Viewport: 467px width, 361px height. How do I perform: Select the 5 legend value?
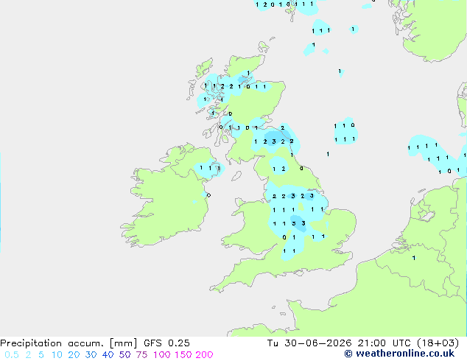click(x=41, y=355)
